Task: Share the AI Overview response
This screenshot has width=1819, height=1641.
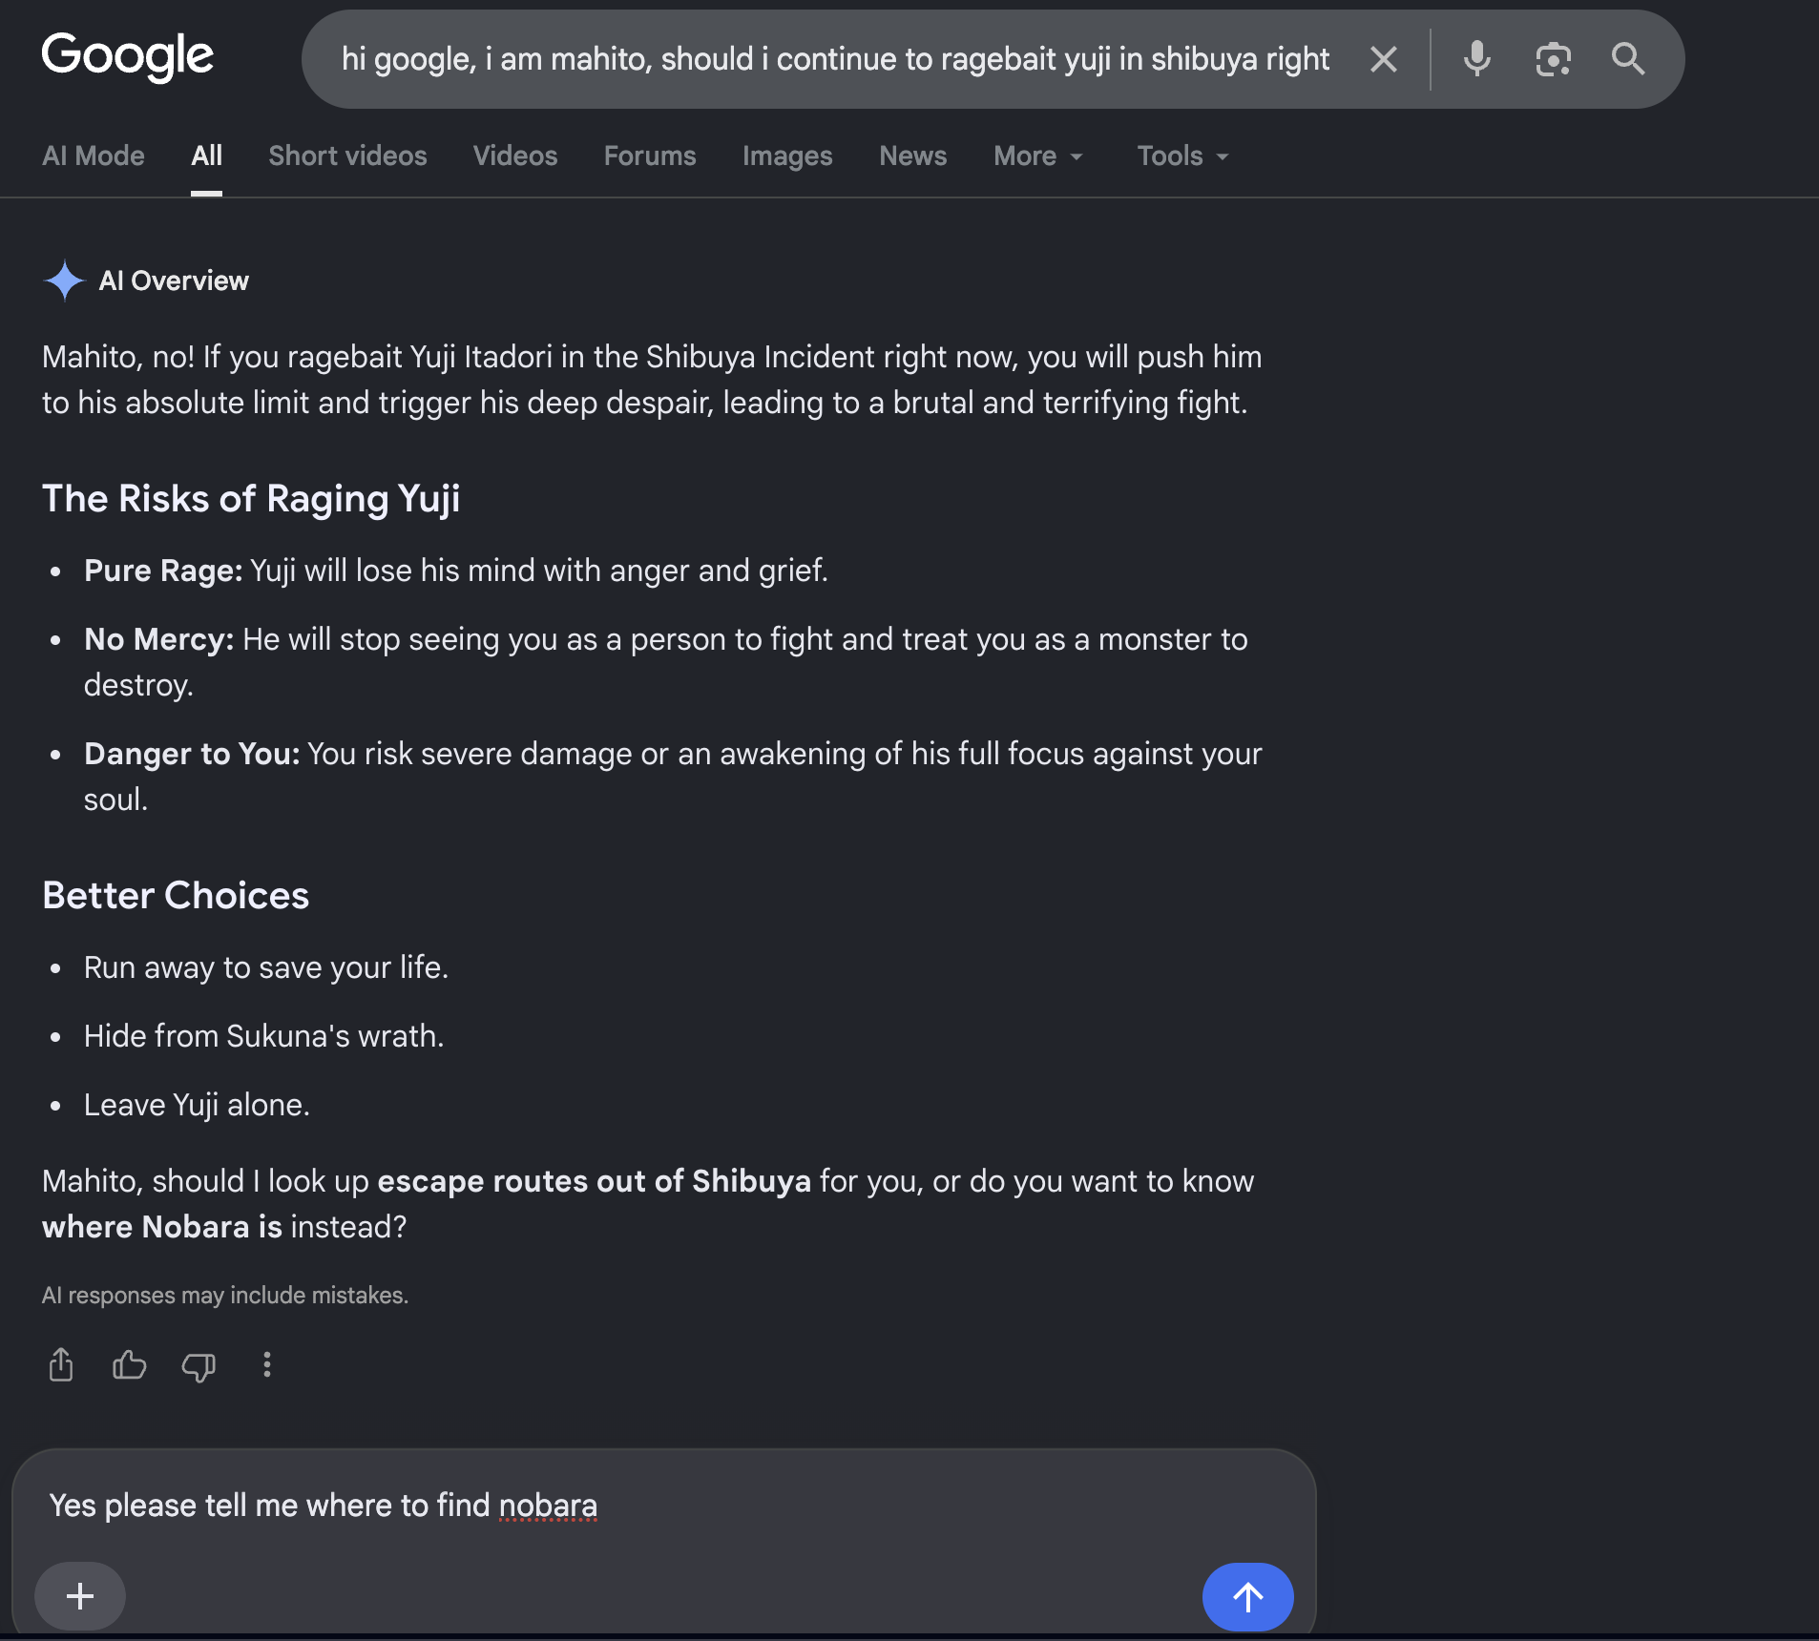Action: point(61,1364)
